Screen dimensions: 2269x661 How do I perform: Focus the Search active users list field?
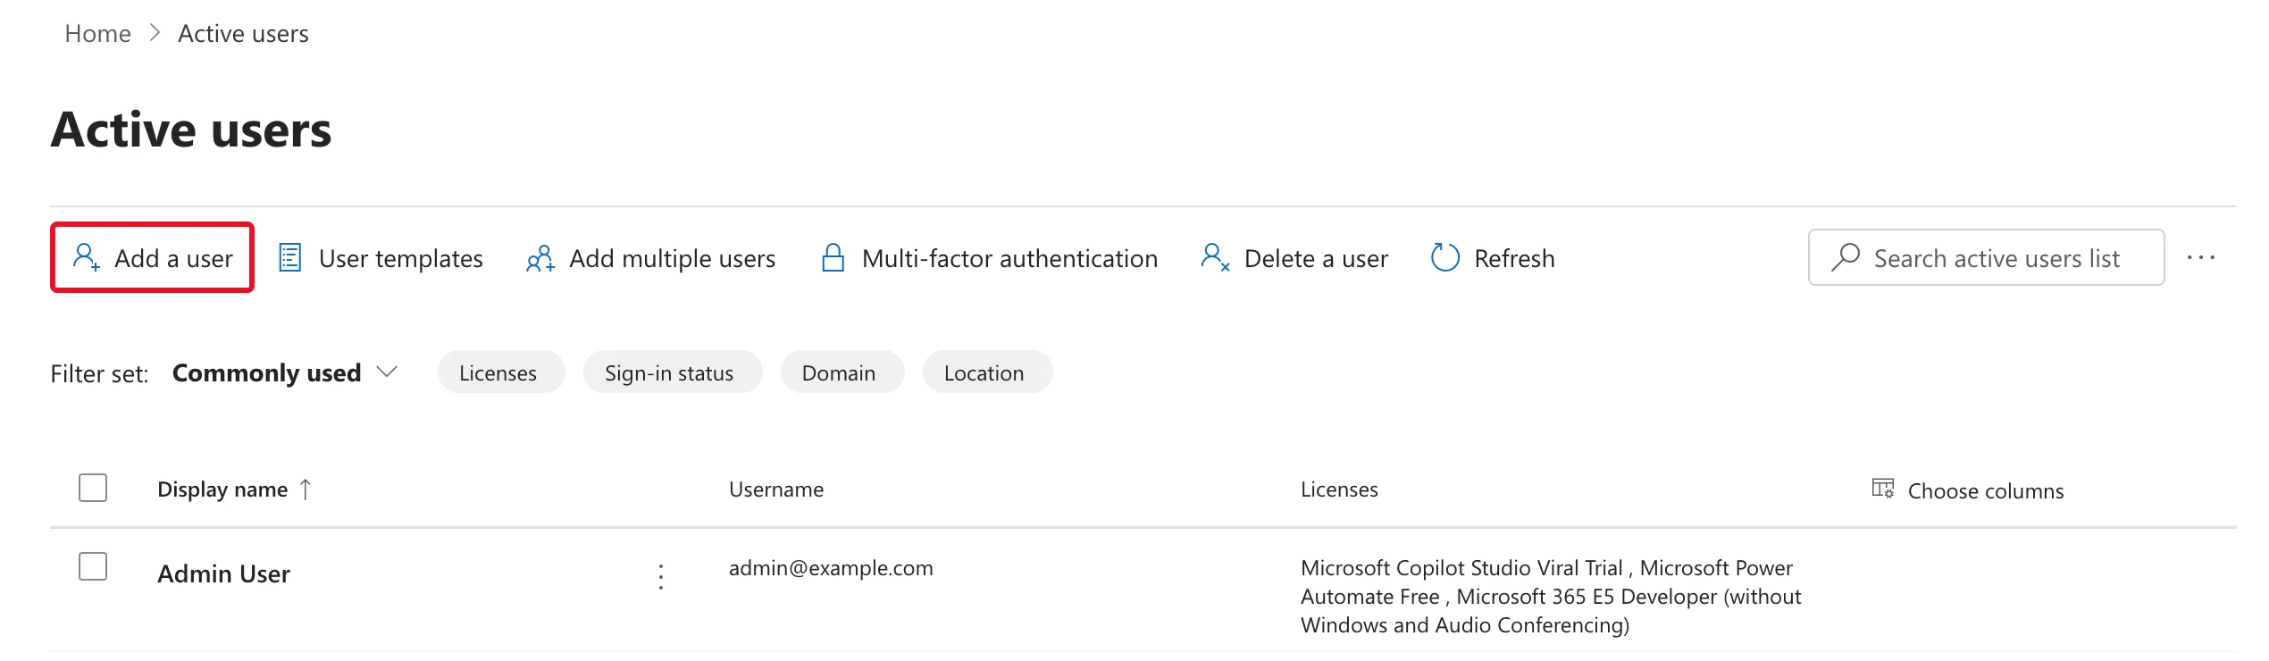coord(1987,257)
